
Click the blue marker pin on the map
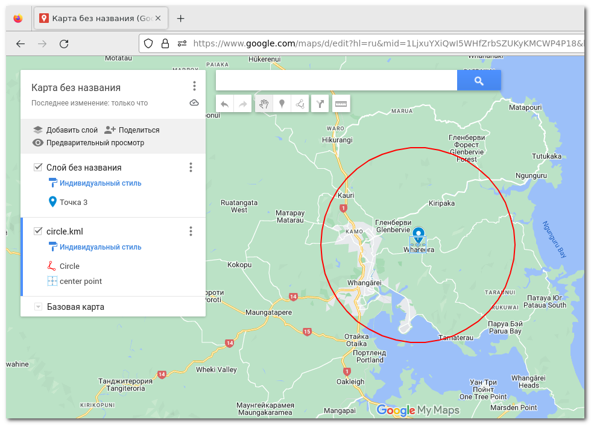pyautogui.click(x=419, y=233)
